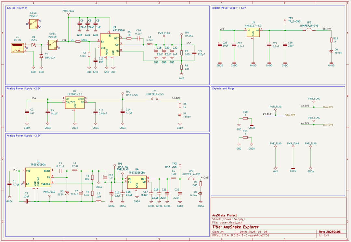
Task: Click the D+3V3 hierarchical export label
Action: 290,115
